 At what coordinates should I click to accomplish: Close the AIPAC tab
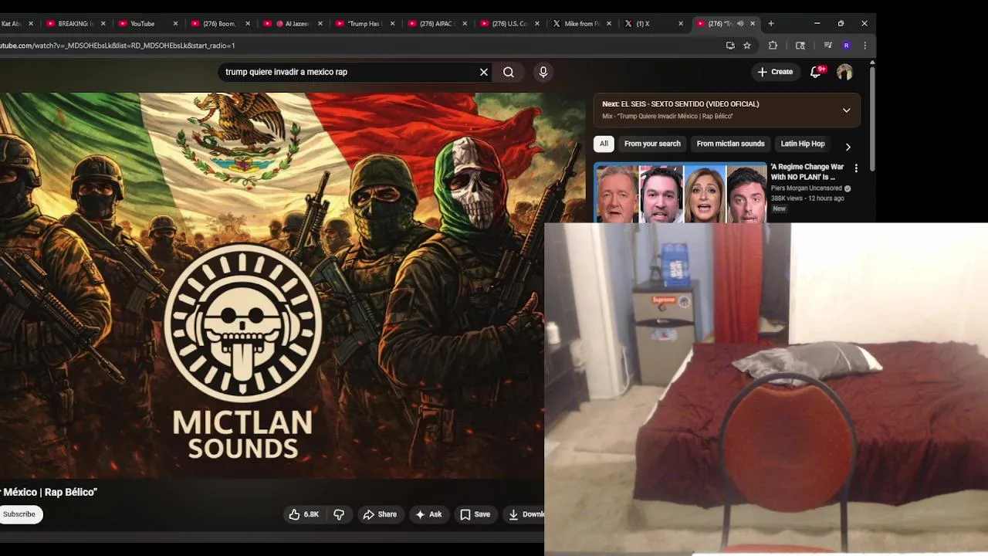pos(465,24)
